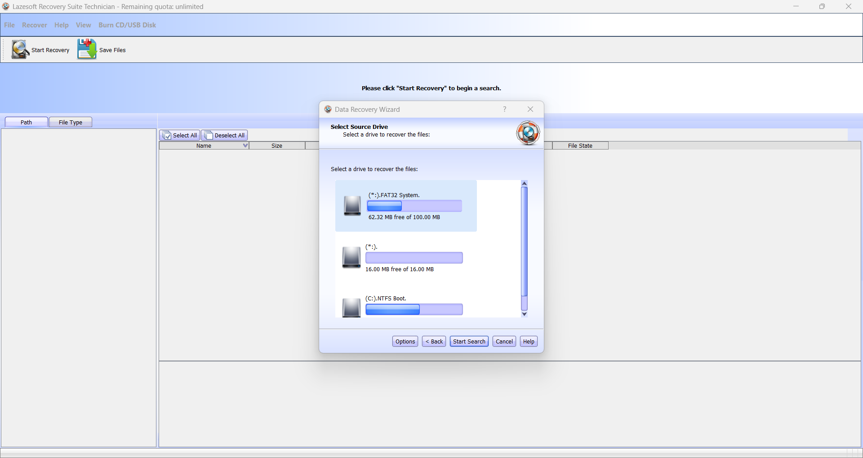Image resolution: width=863 pixels, height=458 pixels.
Task: Open the File menu
Action: tap(9, 25)
